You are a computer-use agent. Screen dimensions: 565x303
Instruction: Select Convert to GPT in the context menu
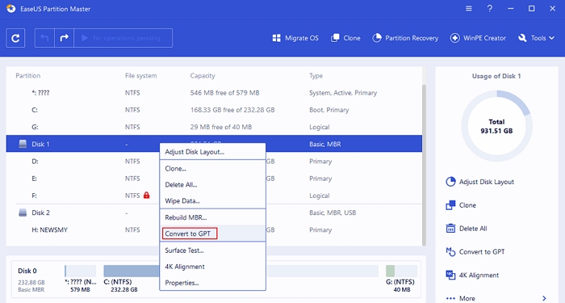212,234
